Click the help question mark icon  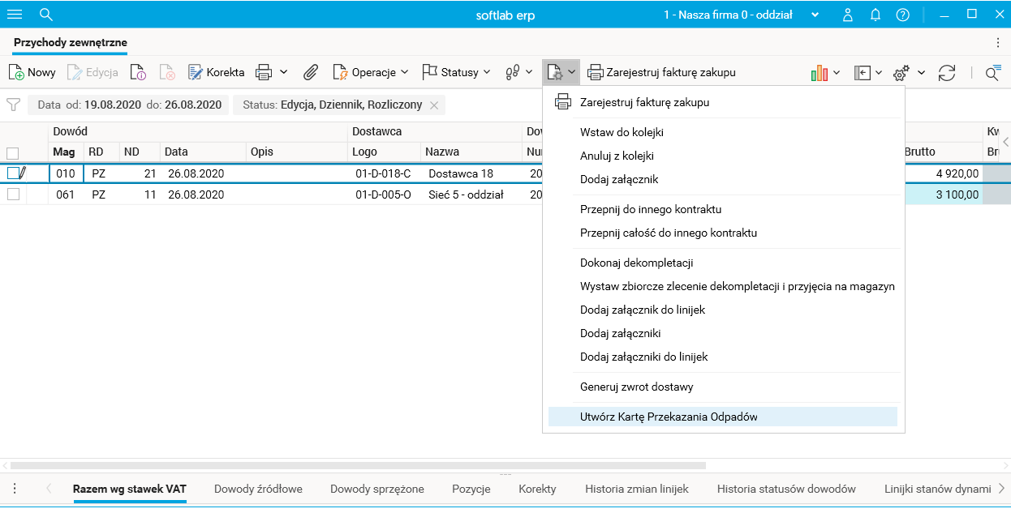pyautogui.click(x=902, y=15)
